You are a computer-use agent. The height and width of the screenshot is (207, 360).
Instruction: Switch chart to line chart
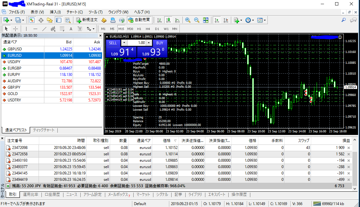point(177,20)
